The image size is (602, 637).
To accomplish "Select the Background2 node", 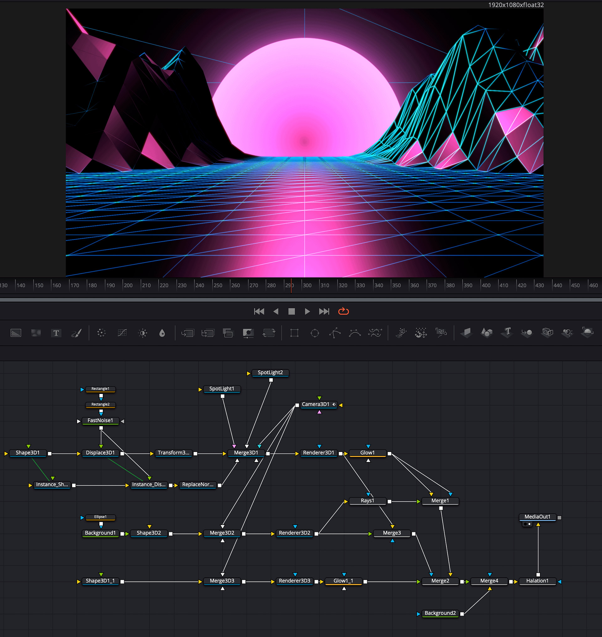I will [x=440, y=613].
